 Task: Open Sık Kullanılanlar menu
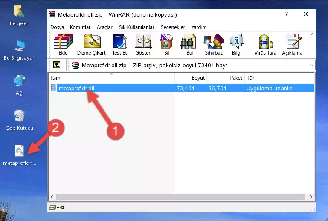click(x=136, y=27)
